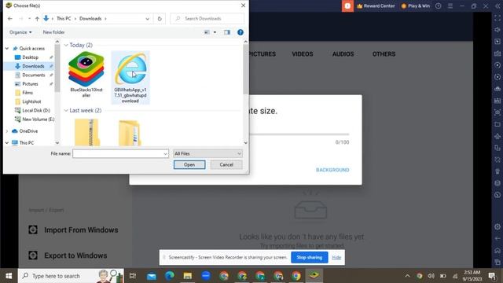
Task: Open BlueStacks help question icon
Action: [439, 6]
